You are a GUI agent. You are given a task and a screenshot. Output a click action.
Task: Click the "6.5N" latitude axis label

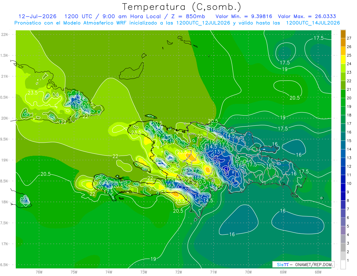click(x=4, y=265)
